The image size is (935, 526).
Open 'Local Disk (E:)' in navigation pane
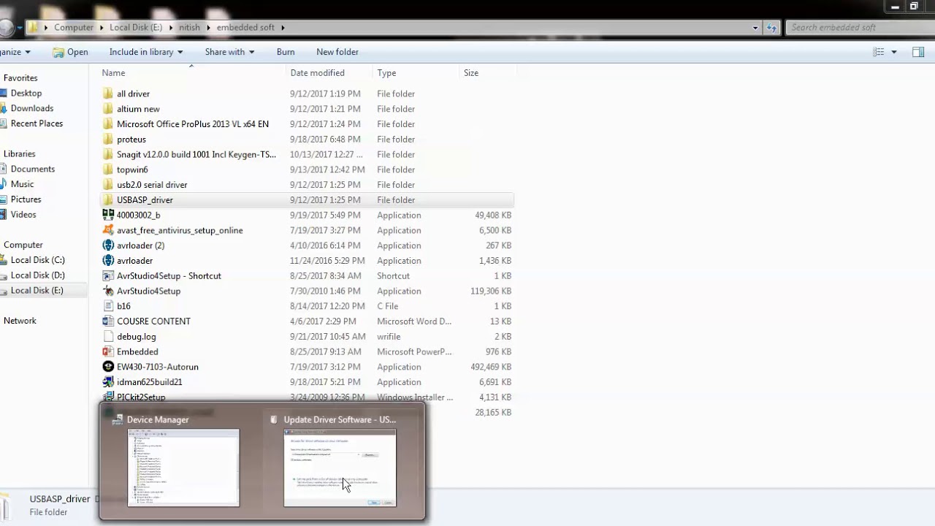(37, 290)
